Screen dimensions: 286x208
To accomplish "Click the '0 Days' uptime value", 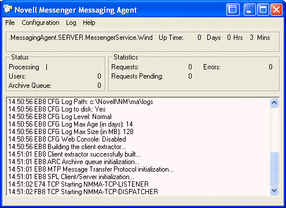I will [x=209, y=38].
